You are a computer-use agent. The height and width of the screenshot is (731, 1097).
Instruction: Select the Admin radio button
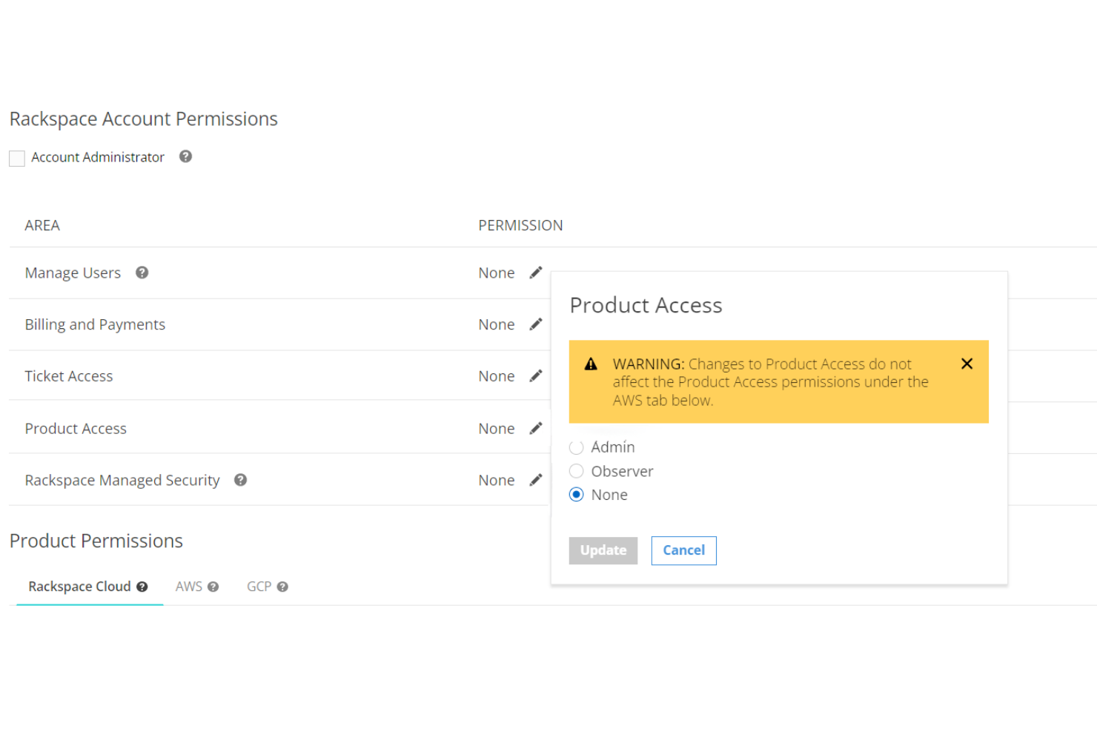tap(576, 447)
